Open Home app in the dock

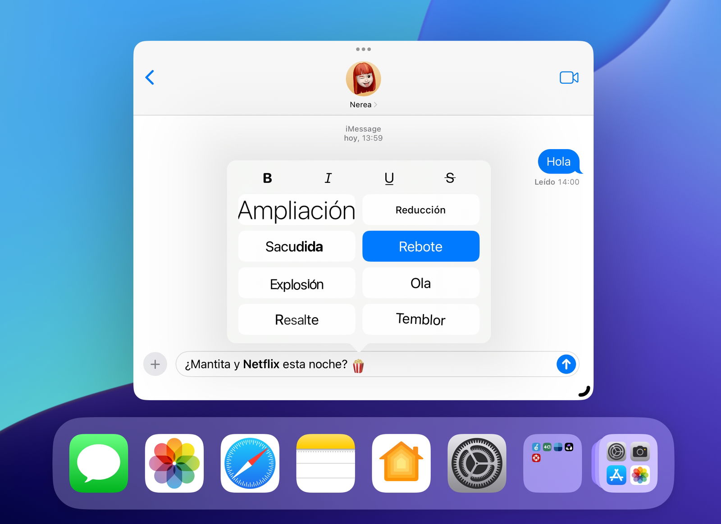[401, 463]
